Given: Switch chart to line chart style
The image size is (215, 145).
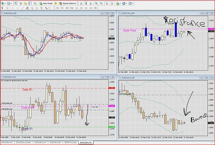Looking at the screenshot, I should tap(91, 3).
